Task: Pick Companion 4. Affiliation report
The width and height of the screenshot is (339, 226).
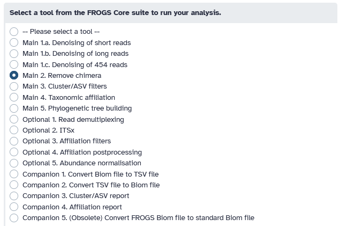Action: (14, 207)
